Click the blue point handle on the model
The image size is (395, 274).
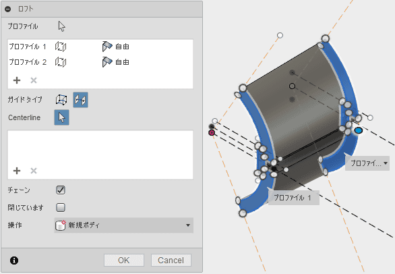click(358, 130)
